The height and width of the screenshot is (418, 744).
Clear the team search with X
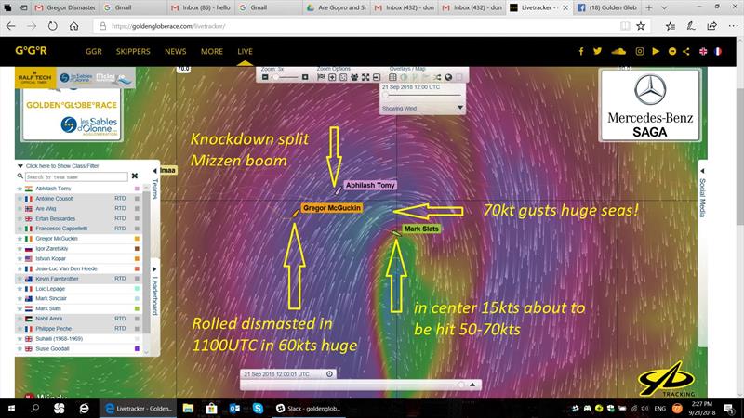click(x=135, y=176)
